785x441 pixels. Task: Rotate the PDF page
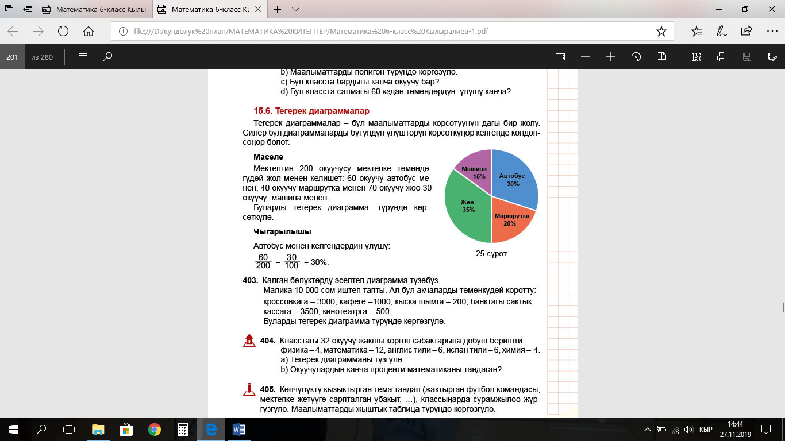636,57
